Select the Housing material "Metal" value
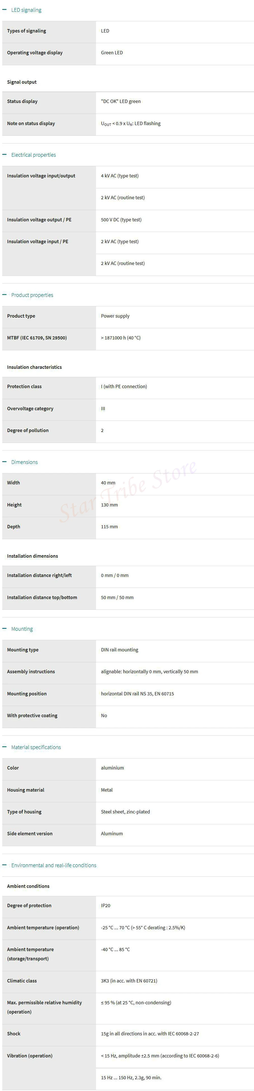This screenshot has height=1091, width=254. (107, 790)
